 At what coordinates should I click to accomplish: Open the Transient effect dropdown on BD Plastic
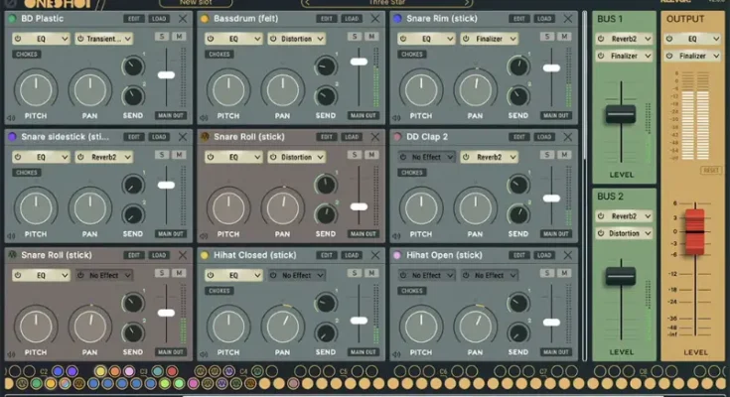tap(105, 39)
